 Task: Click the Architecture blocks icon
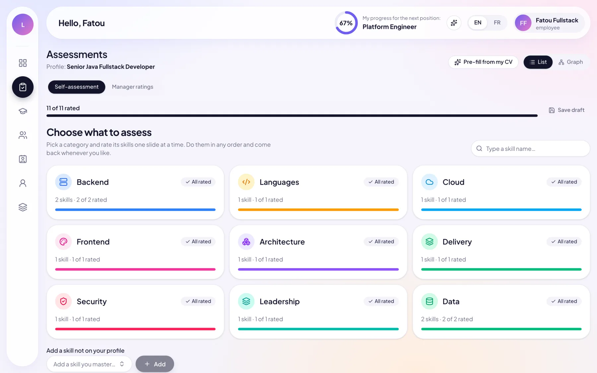click(x=246, y=242)
